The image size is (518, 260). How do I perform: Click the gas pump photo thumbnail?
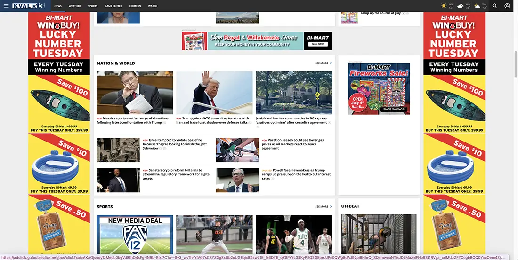click(237, 150)
